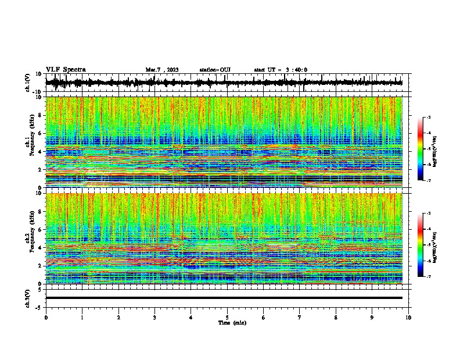Viewport: 460px width, 356px height.
Task: Select the "Time (min)" axis label
Action: click(x=232, y=323)
